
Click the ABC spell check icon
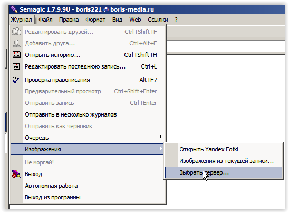(16, 80)
